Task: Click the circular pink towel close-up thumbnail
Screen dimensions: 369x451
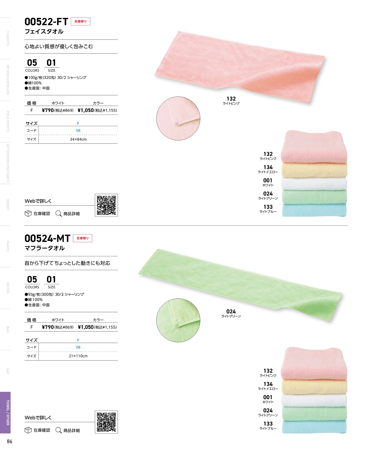Action: click(178, 118)
